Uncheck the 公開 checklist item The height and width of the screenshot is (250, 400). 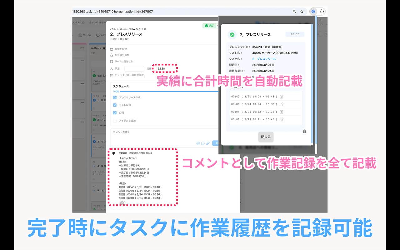click(115, 112)
